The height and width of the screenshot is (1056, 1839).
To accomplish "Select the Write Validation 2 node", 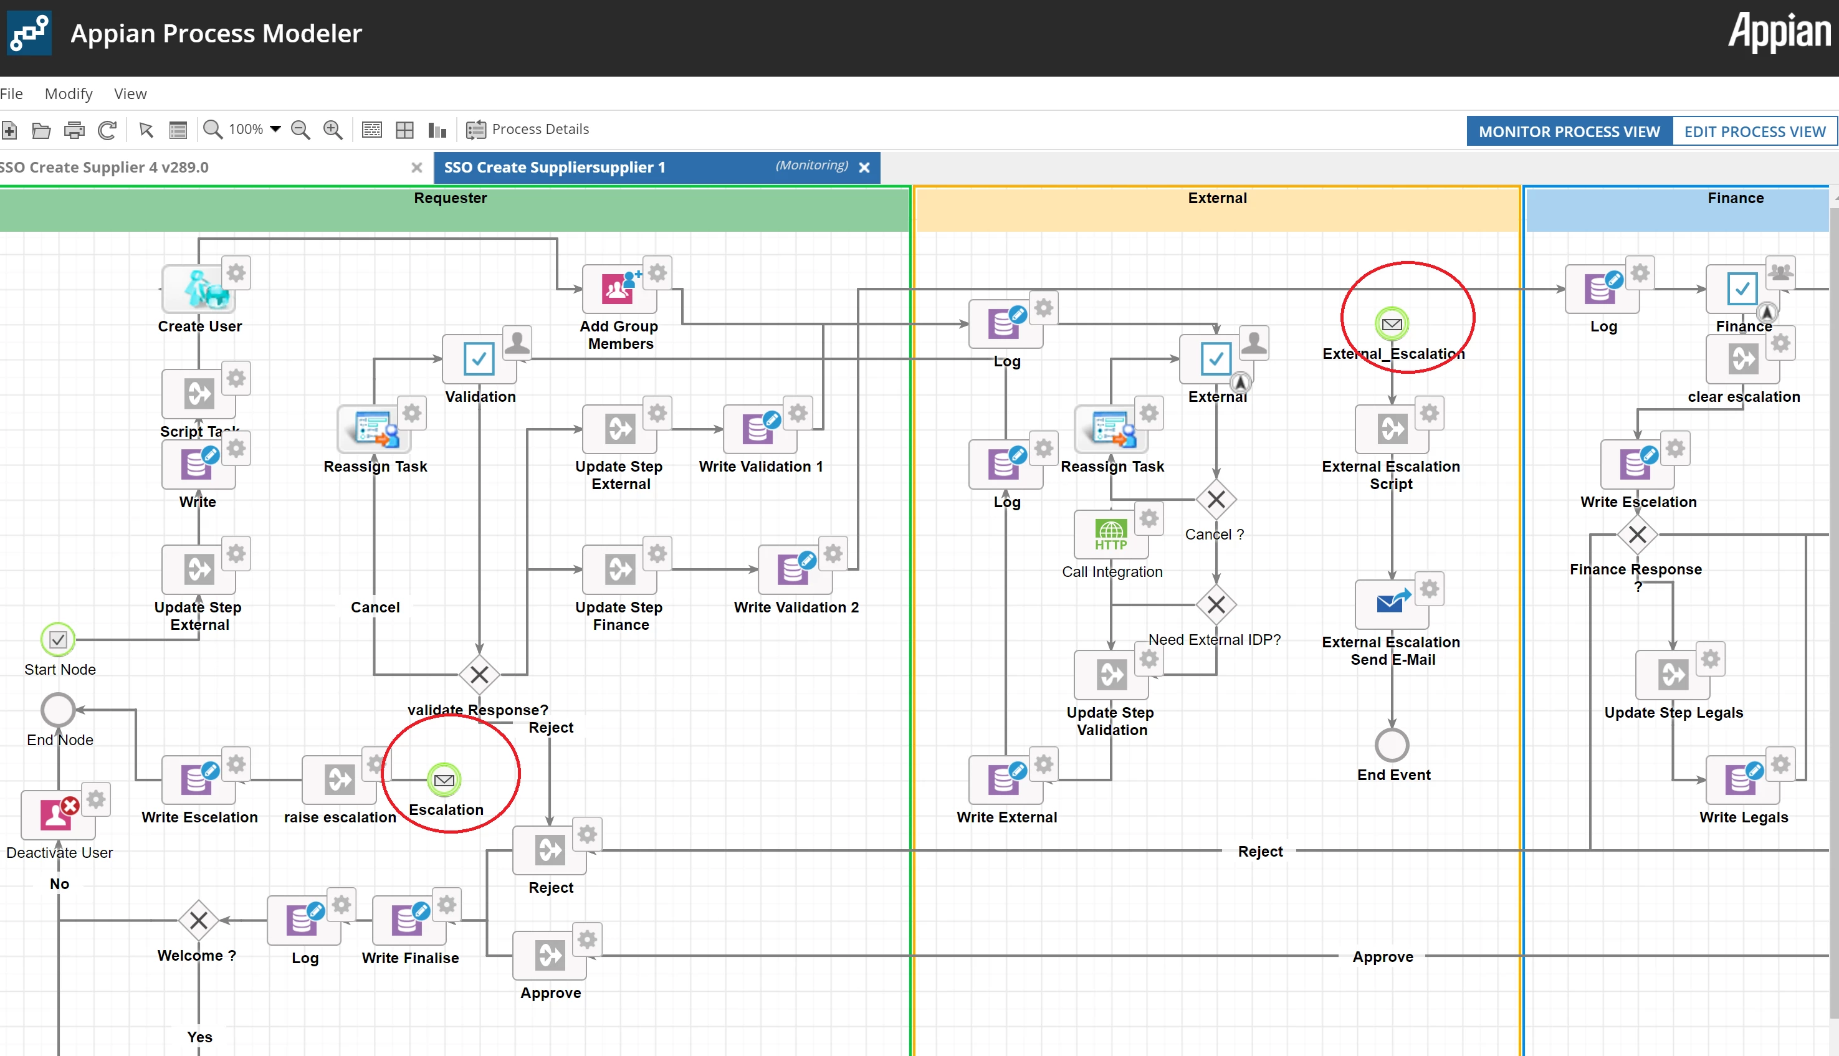I will coord(795,569).
